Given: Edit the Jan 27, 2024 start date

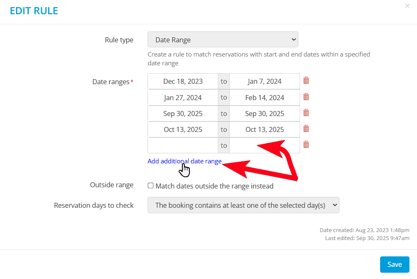Looking at the screenshot, I should point(183,97).
